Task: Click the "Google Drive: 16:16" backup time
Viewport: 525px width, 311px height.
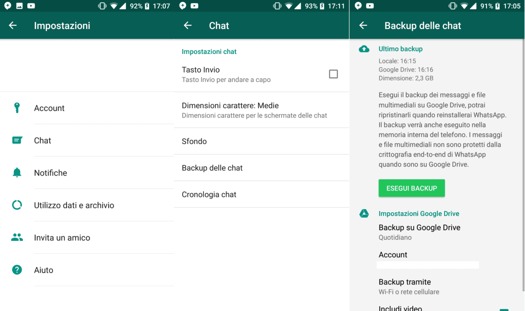Action: tap(406, 70)
